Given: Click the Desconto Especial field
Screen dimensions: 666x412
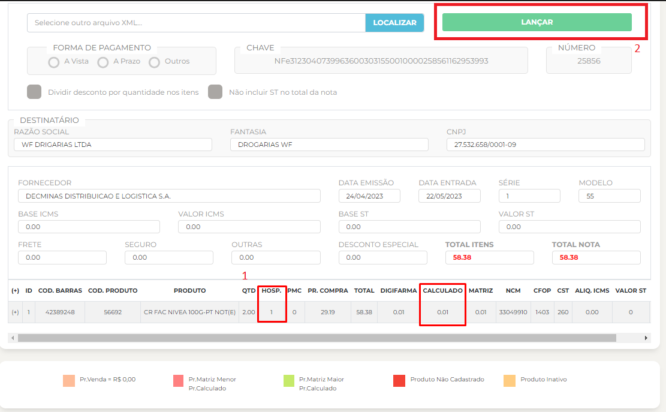Looking at the screenshot, I should [x=382, y=257].
